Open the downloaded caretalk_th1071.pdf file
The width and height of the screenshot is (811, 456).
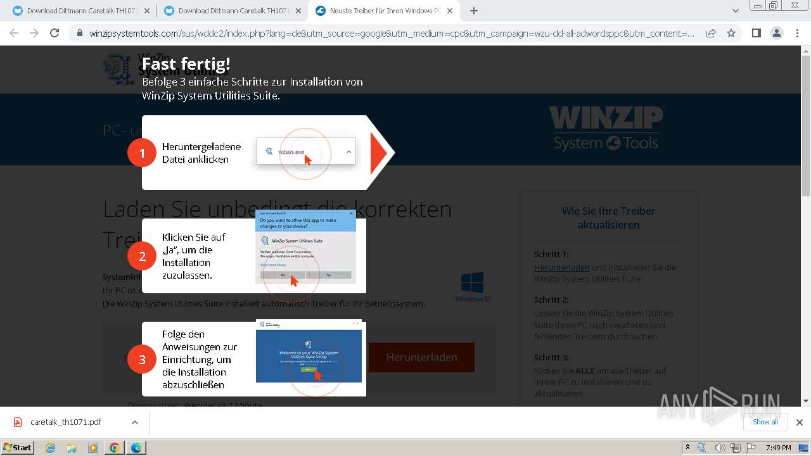tap(66, 422)
